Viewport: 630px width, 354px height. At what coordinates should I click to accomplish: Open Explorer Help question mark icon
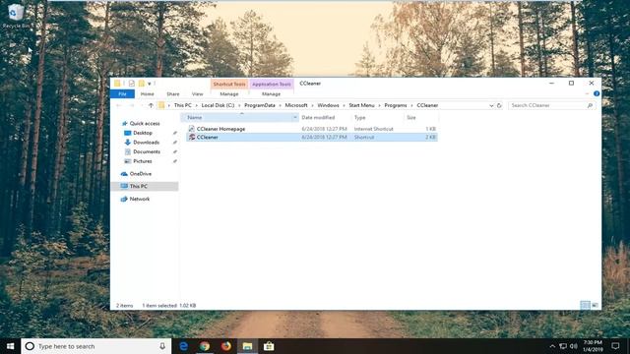(597, 93)
